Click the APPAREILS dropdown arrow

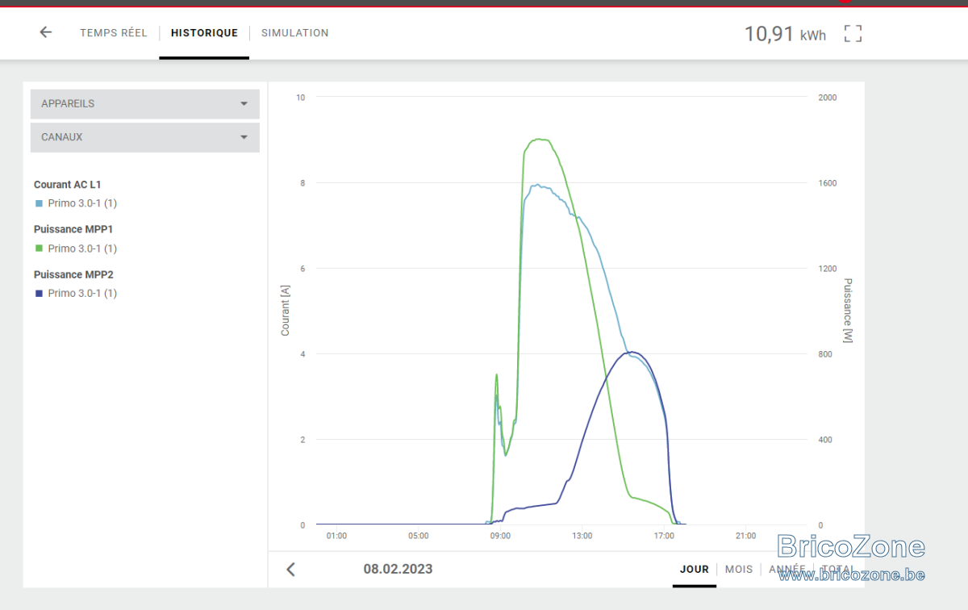coord(244,104)
